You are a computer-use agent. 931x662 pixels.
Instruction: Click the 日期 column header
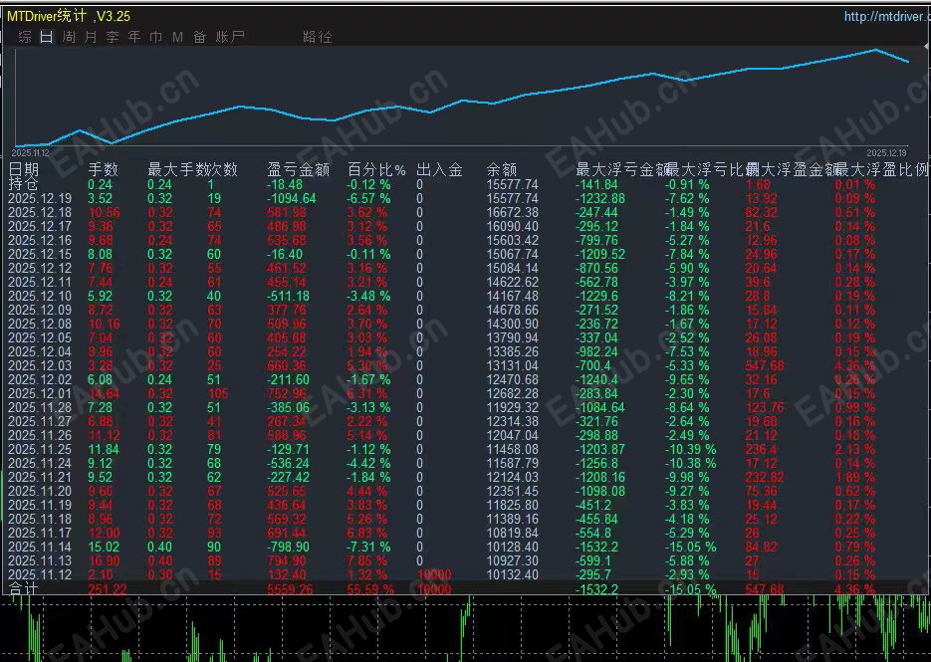pos(24,170)
